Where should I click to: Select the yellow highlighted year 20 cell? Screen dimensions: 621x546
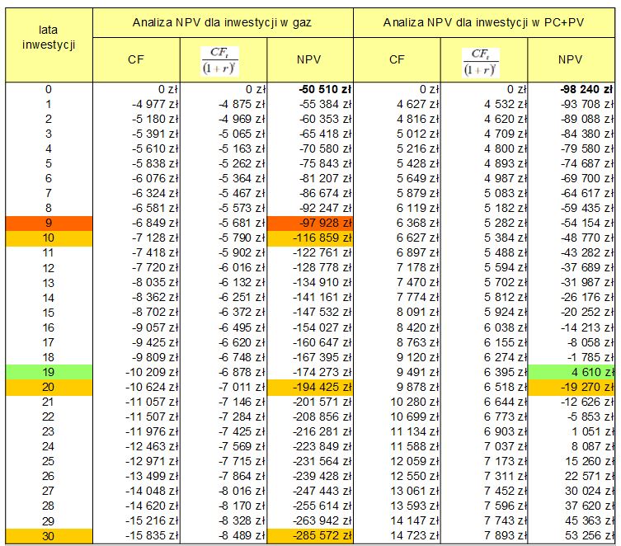tap(49, 387)
